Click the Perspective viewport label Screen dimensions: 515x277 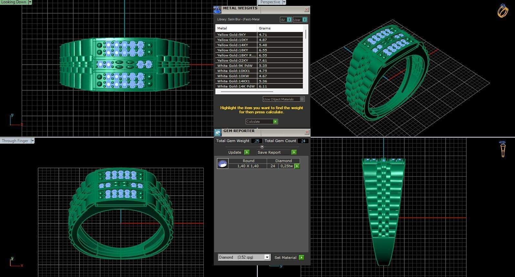(x=270, y=2)
